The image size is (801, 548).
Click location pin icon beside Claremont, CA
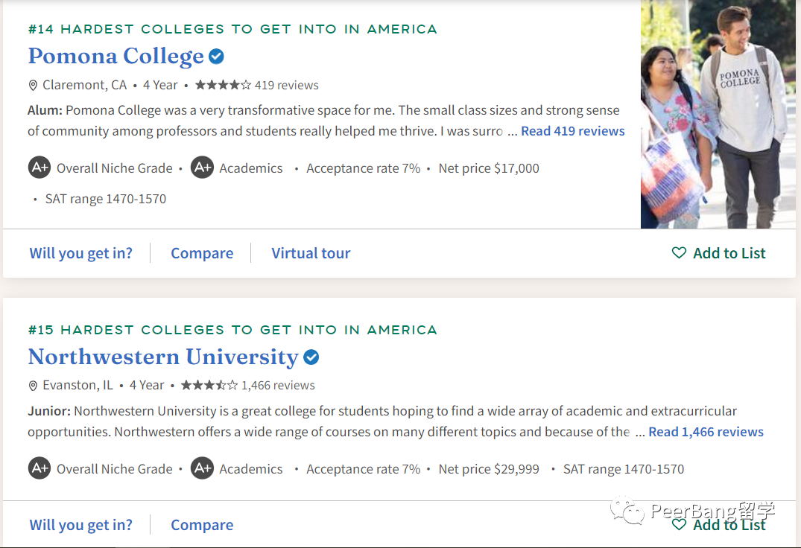pyautogui.click(x=33, y=86)
